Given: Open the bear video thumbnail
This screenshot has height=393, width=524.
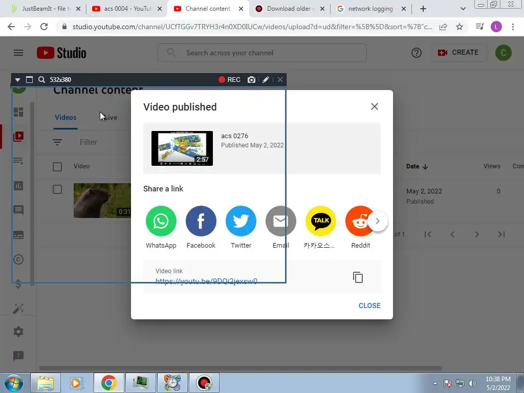Looking at the screenshot, I should [102, 201].
